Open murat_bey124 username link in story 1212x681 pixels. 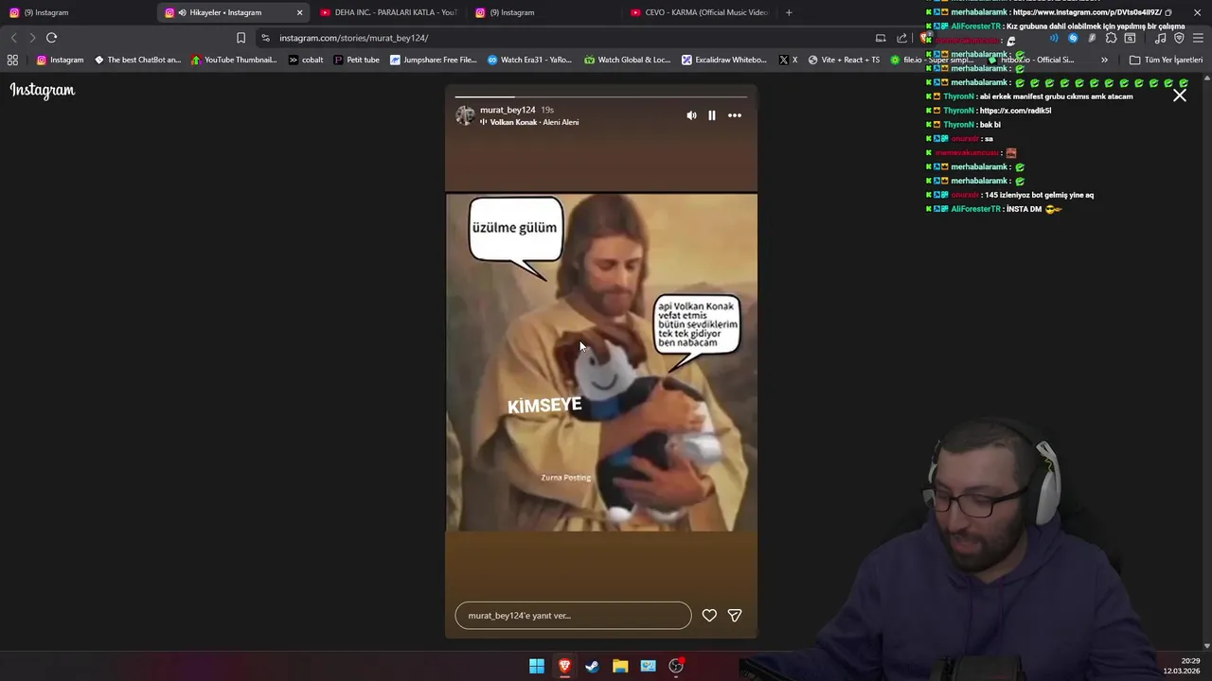point(508,110)
